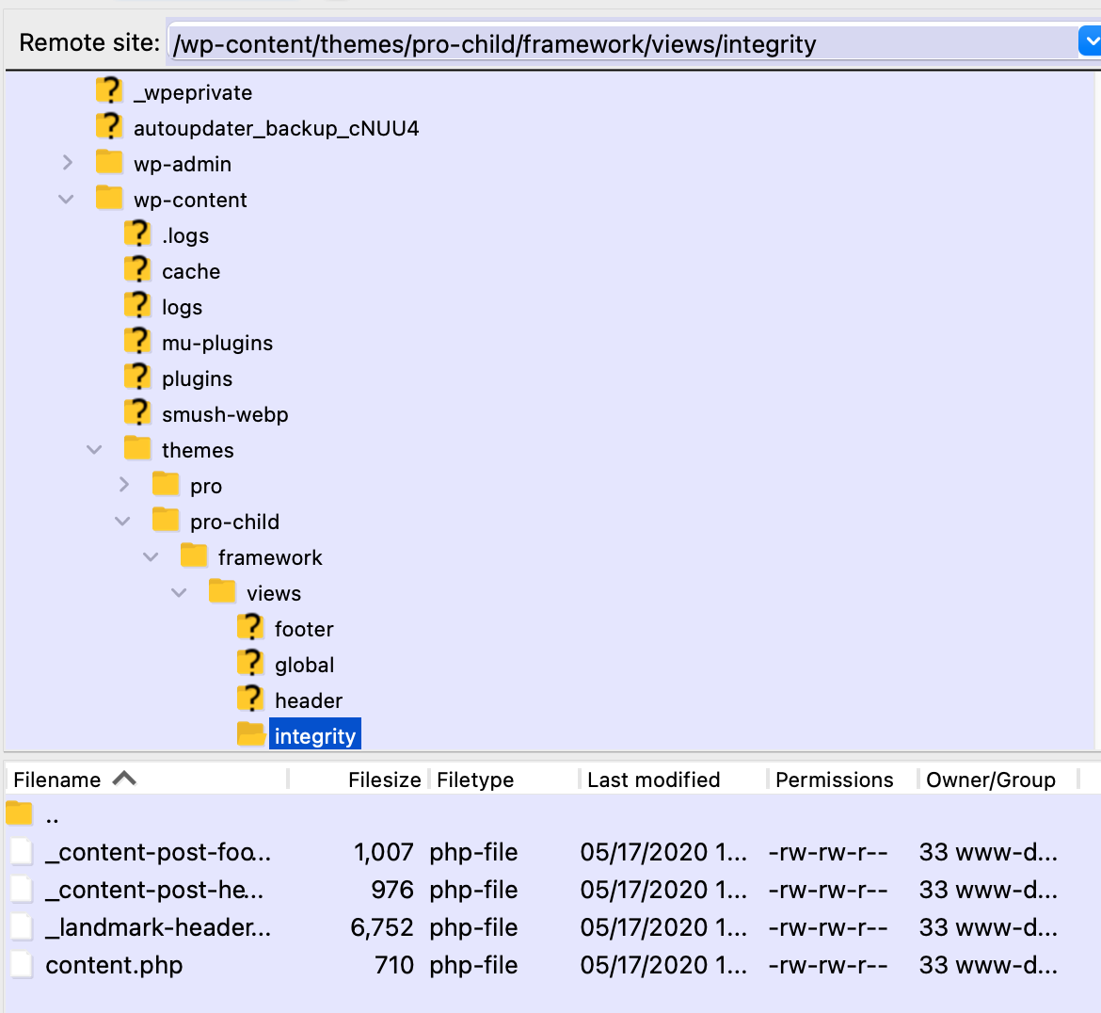Open the Remote site path dropdown
This screenshot has height=1013, width=1101.
click(x=1089, y=42)
